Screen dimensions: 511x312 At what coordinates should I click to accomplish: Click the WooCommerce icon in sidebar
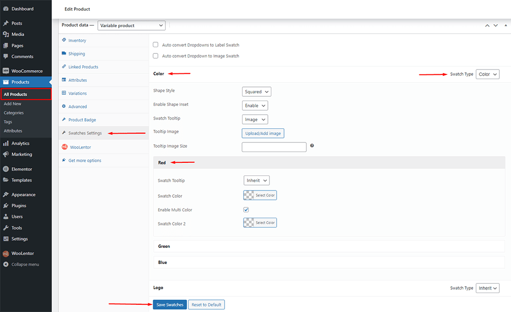pos(6,71)
